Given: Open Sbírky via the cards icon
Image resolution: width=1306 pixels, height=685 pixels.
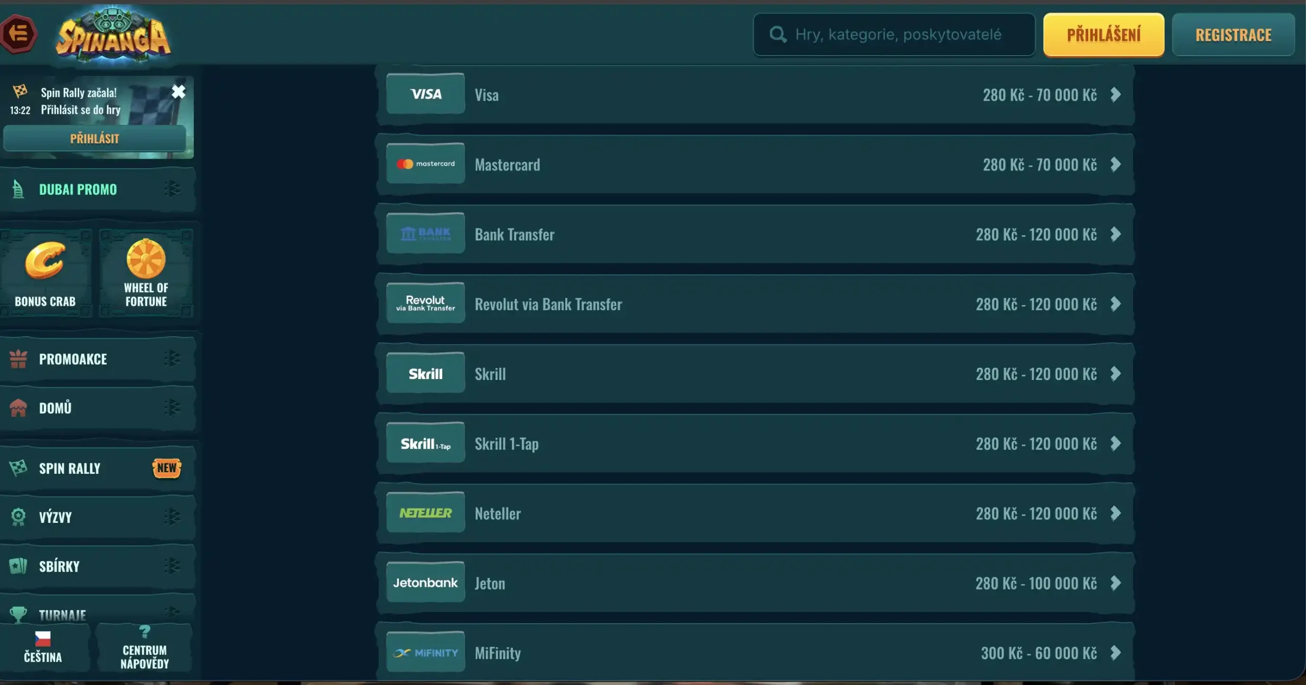Looking at the screenshot, I should point(19,566).
